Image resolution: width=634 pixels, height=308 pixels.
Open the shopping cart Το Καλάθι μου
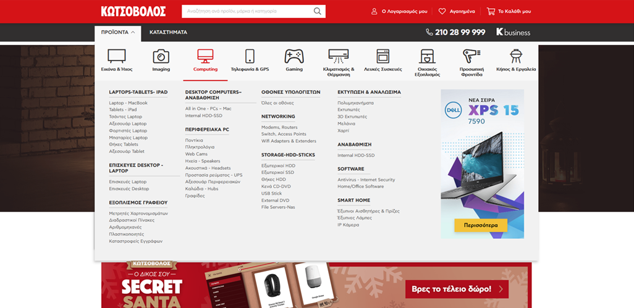[509, 11]
